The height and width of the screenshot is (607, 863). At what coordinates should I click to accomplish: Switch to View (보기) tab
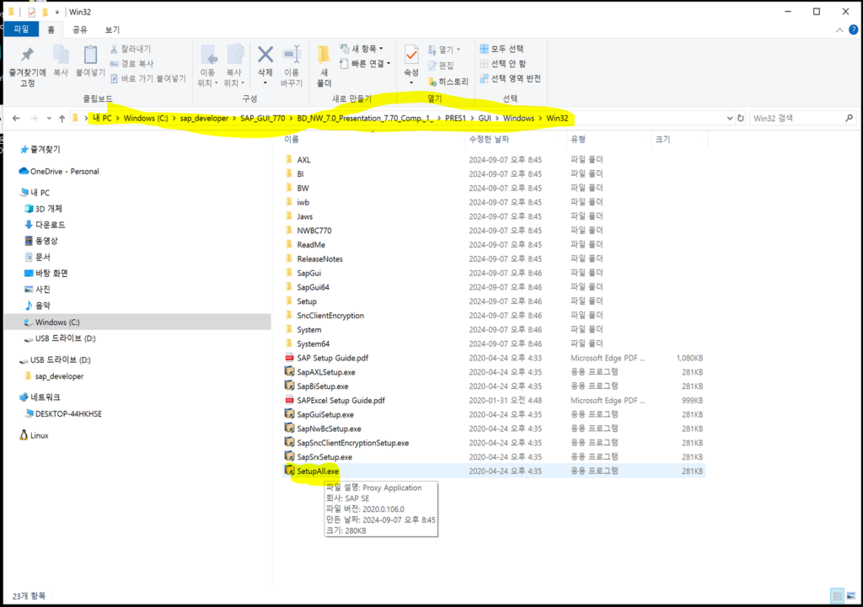click(x=112, y=29)
